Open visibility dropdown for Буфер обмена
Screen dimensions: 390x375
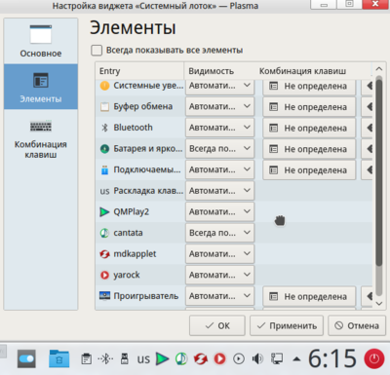tap(219, 106)
